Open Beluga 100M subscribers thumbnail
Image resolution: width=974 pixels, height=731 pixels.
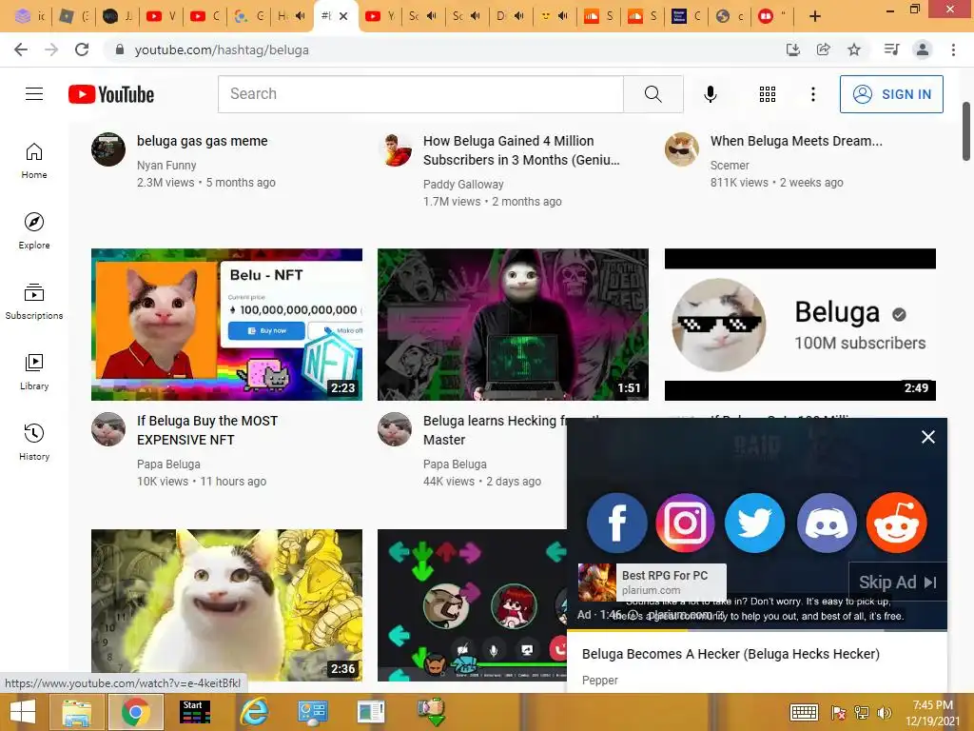click(x=800, y=325)
